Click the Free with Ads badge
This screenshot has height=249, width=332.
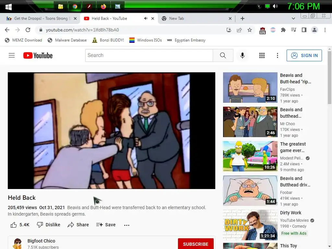click(294, 233)
